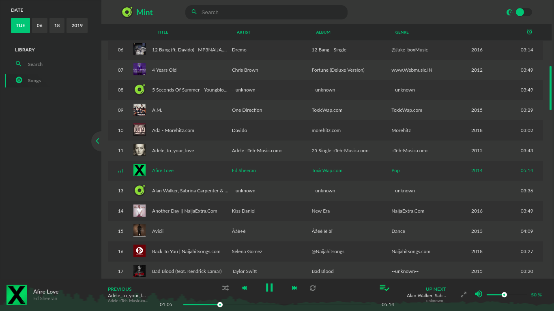Toggle shuffle playback
The width and height of the screenshot is (554, 311).
coord(225,288)
